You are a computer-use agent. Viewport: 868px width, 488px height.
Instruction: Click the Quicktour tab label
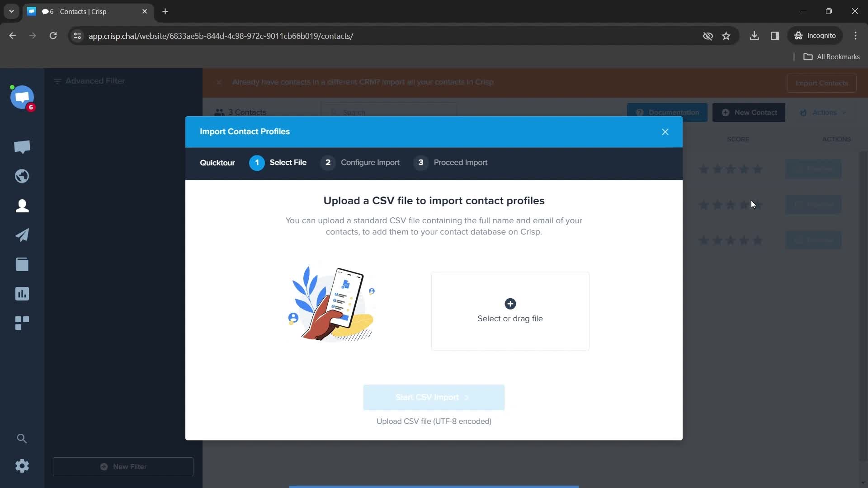click(x=217, y=162)
